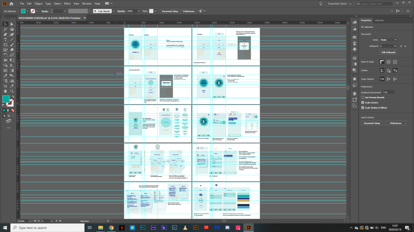Open the Effect menu
This screenshot has width=414, height=232.
click(x=67, y=4)
